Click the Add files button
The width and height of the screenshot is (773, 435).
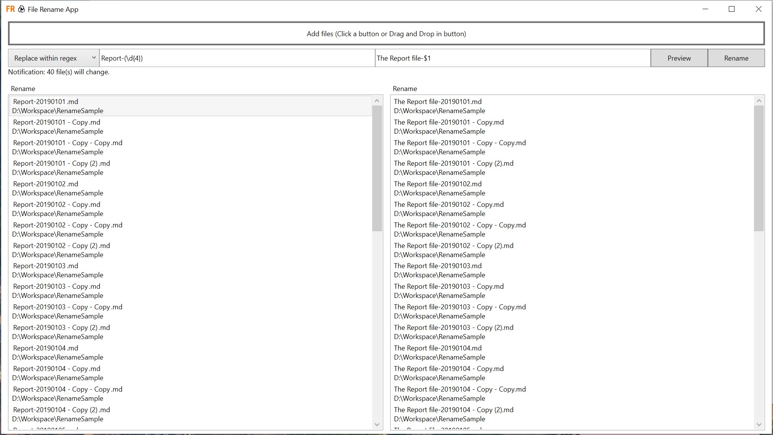click(386, 34)
